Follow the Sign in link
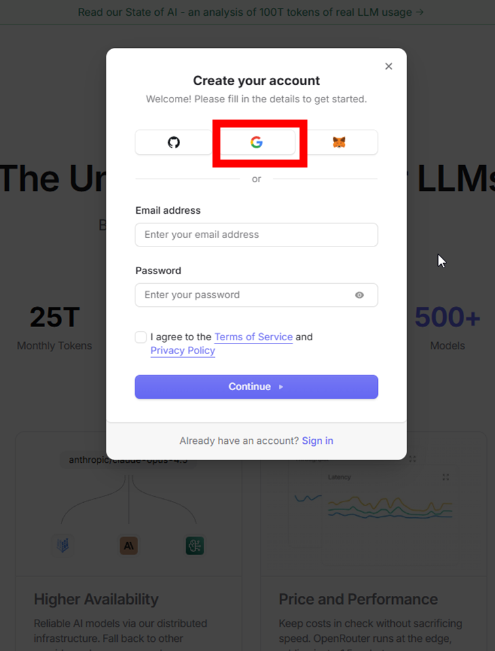The image size is (495, 651). (x=318, y=441)
